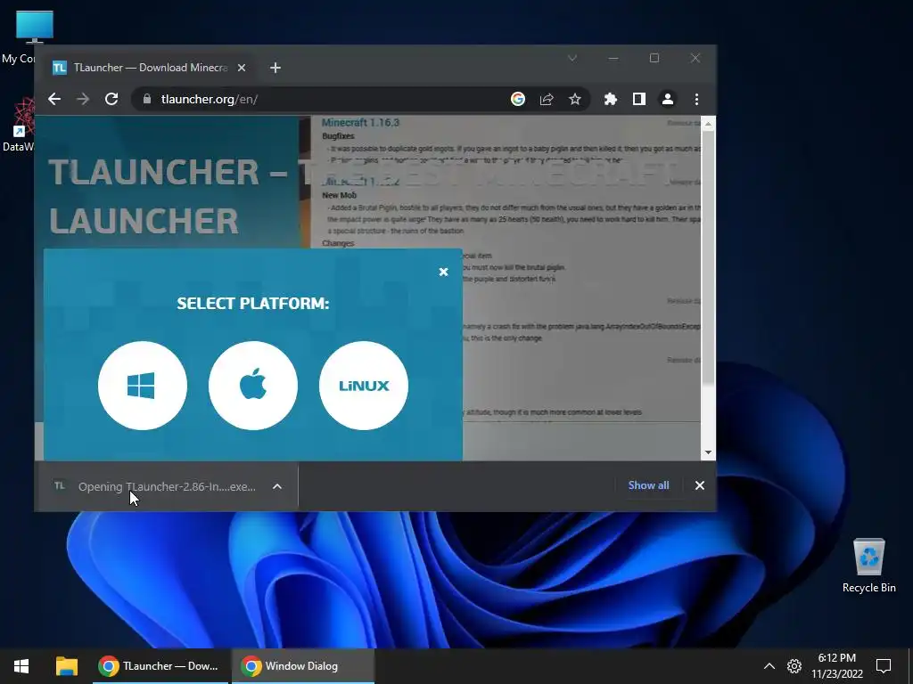Open the clock and date flyout

836,666
